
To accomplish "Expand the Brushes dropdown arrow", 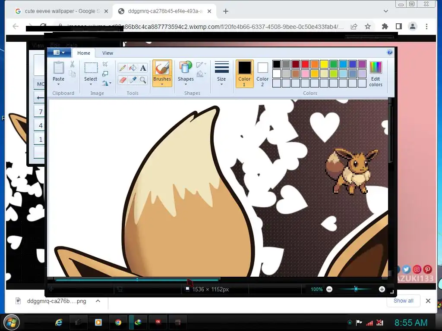I will tap(162, 84).
